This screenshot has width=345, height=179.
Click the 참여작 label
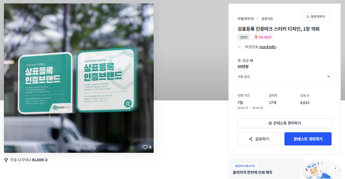click(x=273, y=95)
